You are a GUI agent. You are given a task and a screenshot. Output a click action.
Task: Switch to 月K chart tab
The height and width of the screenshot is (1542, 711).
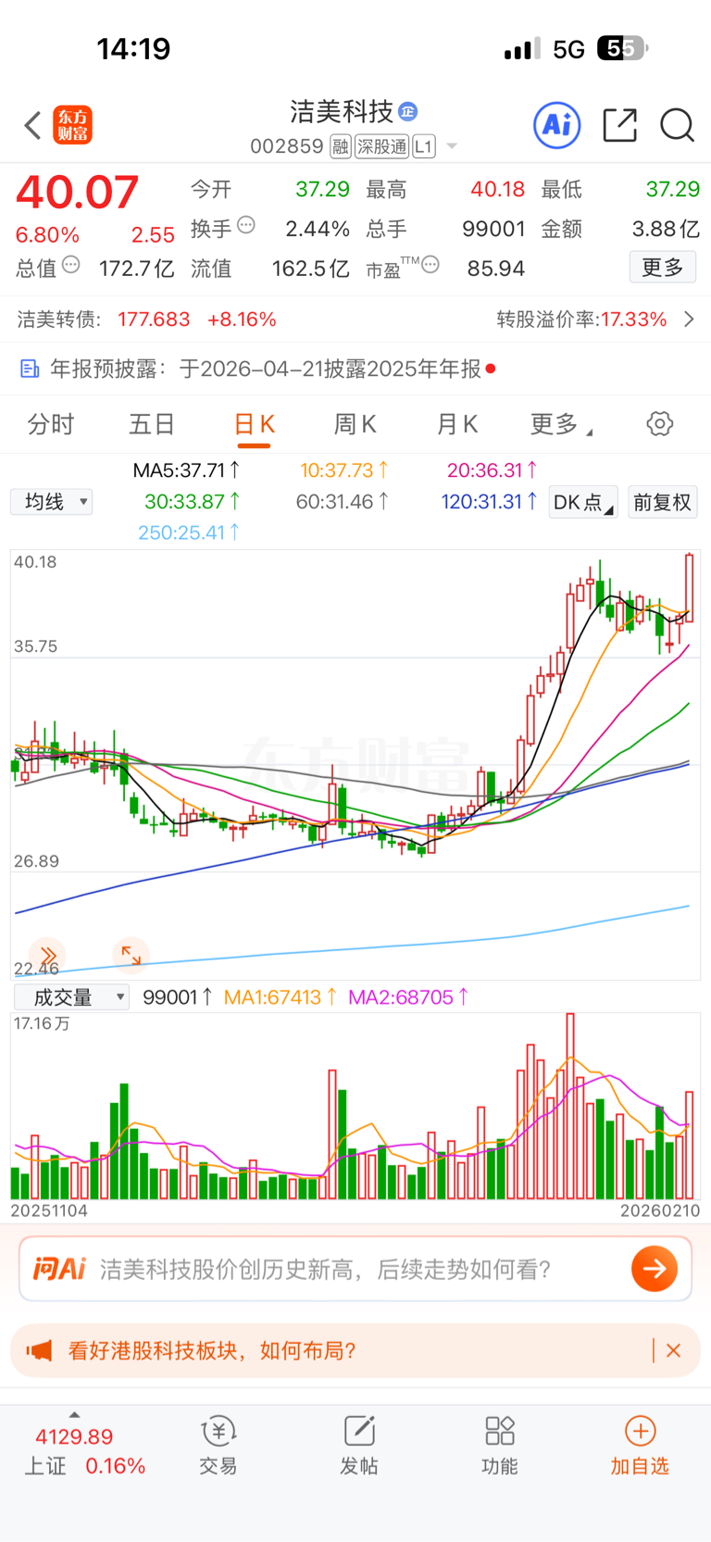457,424
